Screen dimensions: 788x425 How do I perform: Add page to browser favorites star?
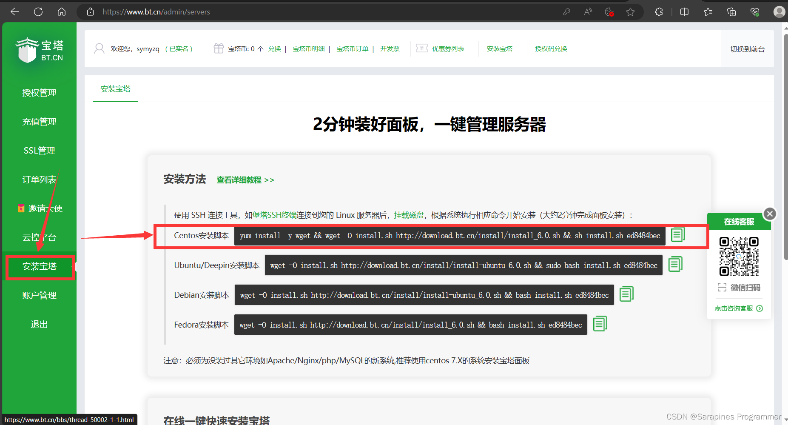(x=630, y=12)
